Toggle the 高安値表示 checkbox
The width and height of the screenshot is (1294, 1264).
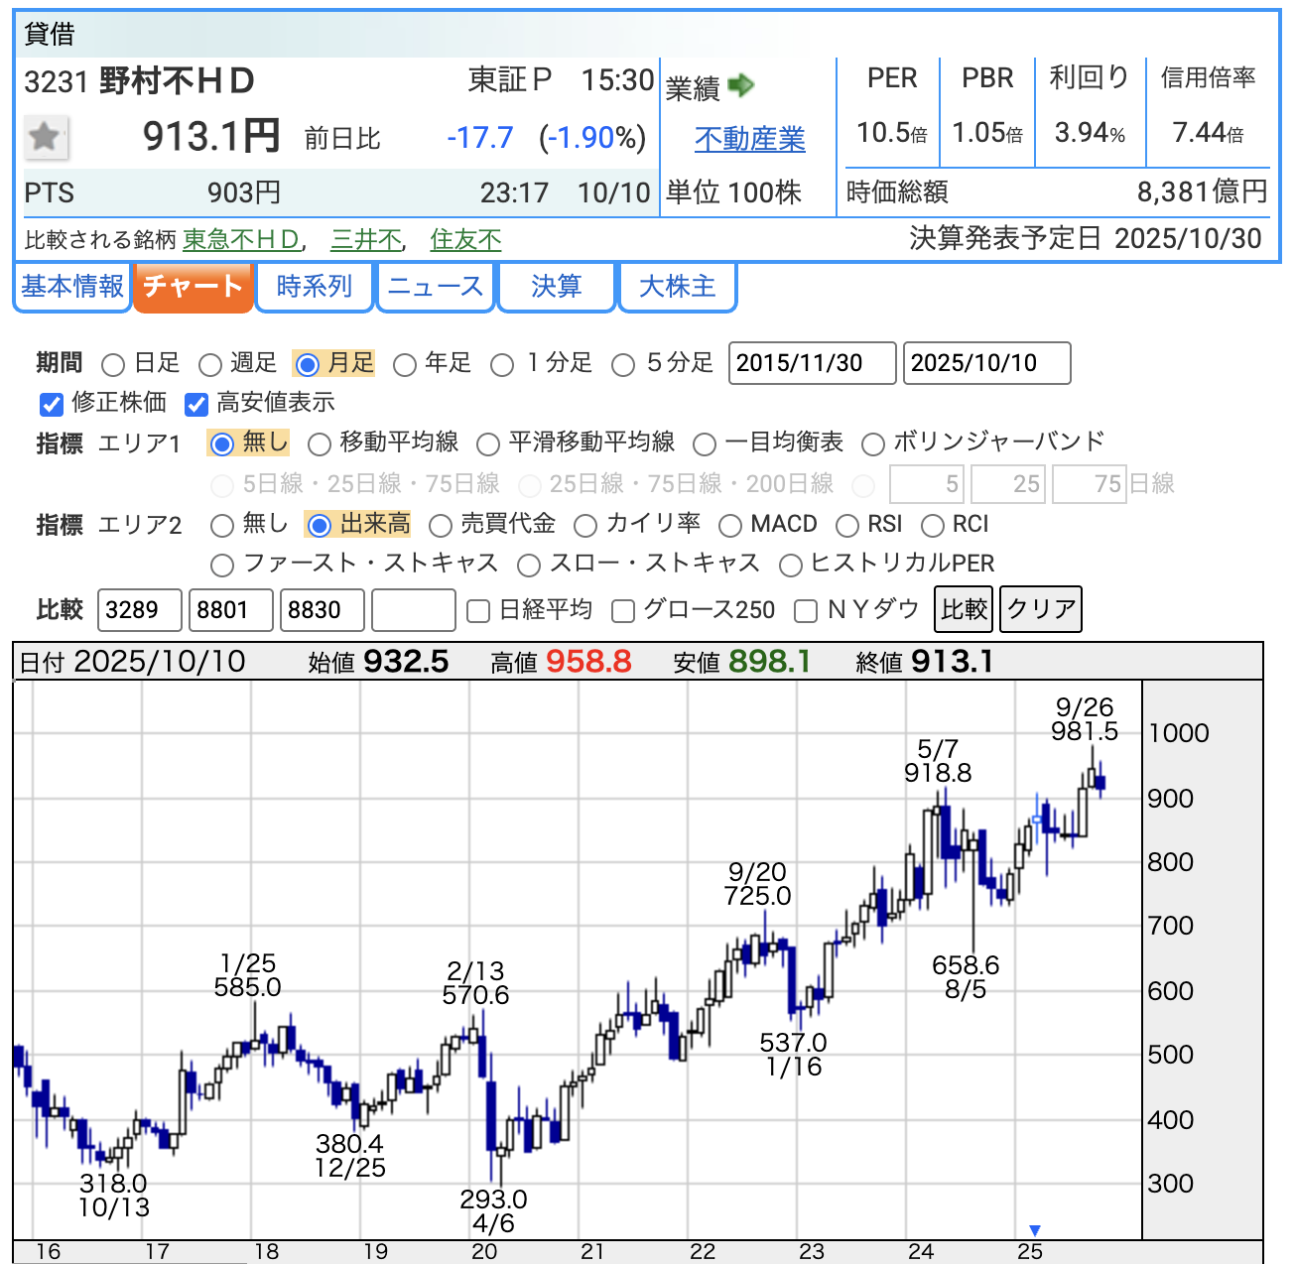[196, 404]
